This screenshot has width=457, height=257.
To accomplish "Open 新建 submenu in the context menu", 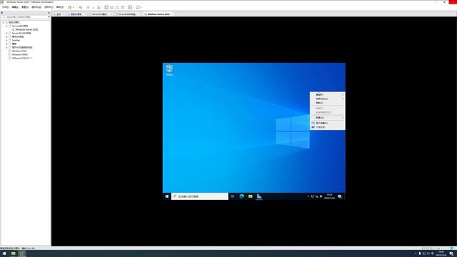I will 328,118.
